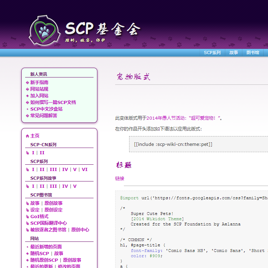Open the SCP系列 top navigation menu
268x268 pixels.
click(x=212, y=53)
